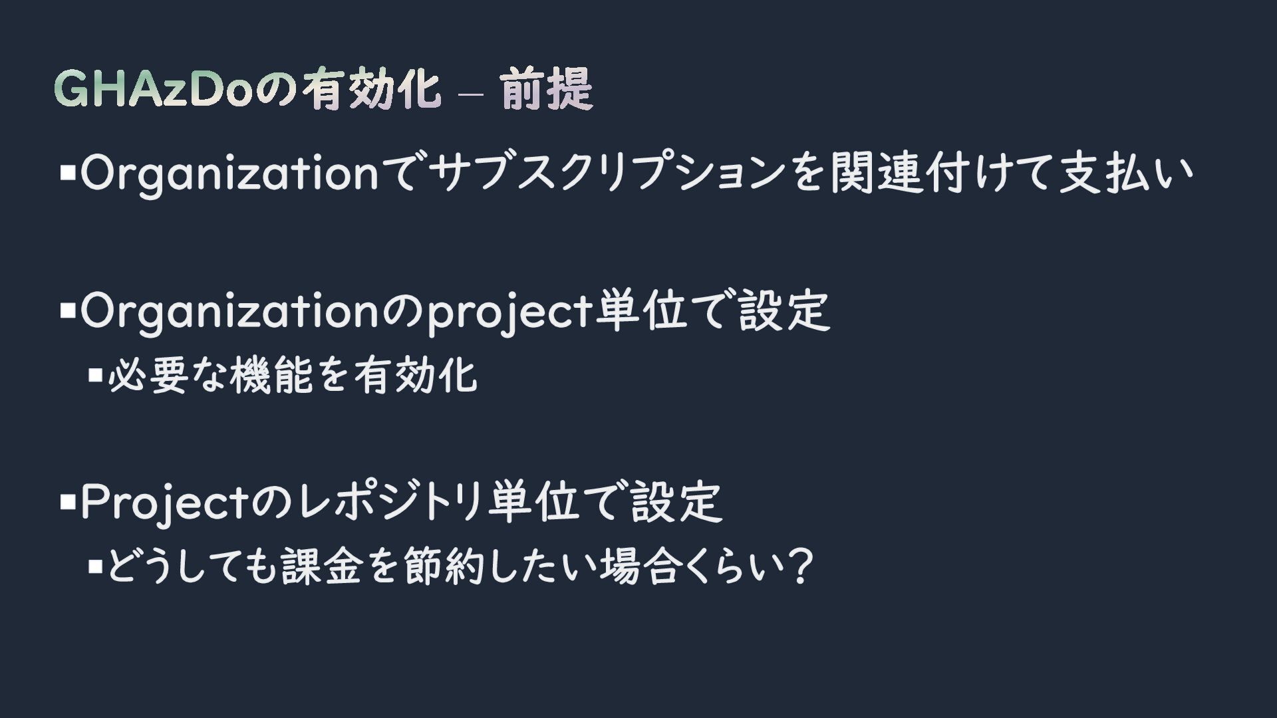Click the bullet marker before 'Organizationでサブスクリプション'
The width and height of the screenshot is (1277, 718).
coord(67,174)
